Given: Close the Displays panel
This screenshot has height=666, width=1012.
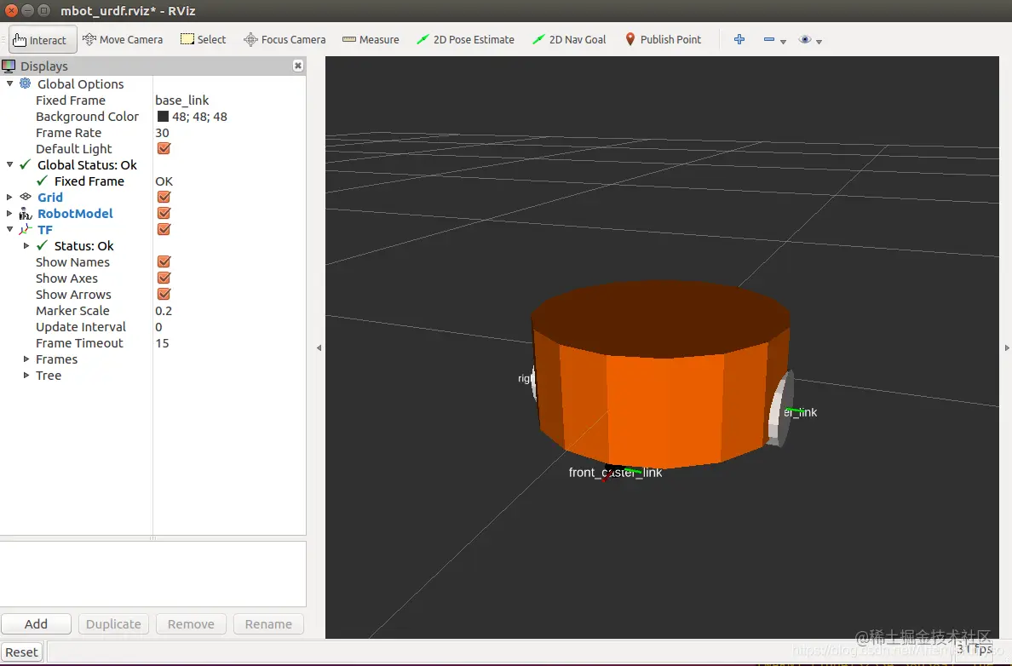Looking at the screenshot, I should coord(297,66).
